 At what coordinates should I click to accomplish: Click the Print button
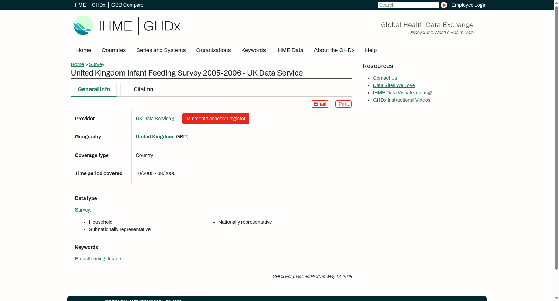[343, 104]
